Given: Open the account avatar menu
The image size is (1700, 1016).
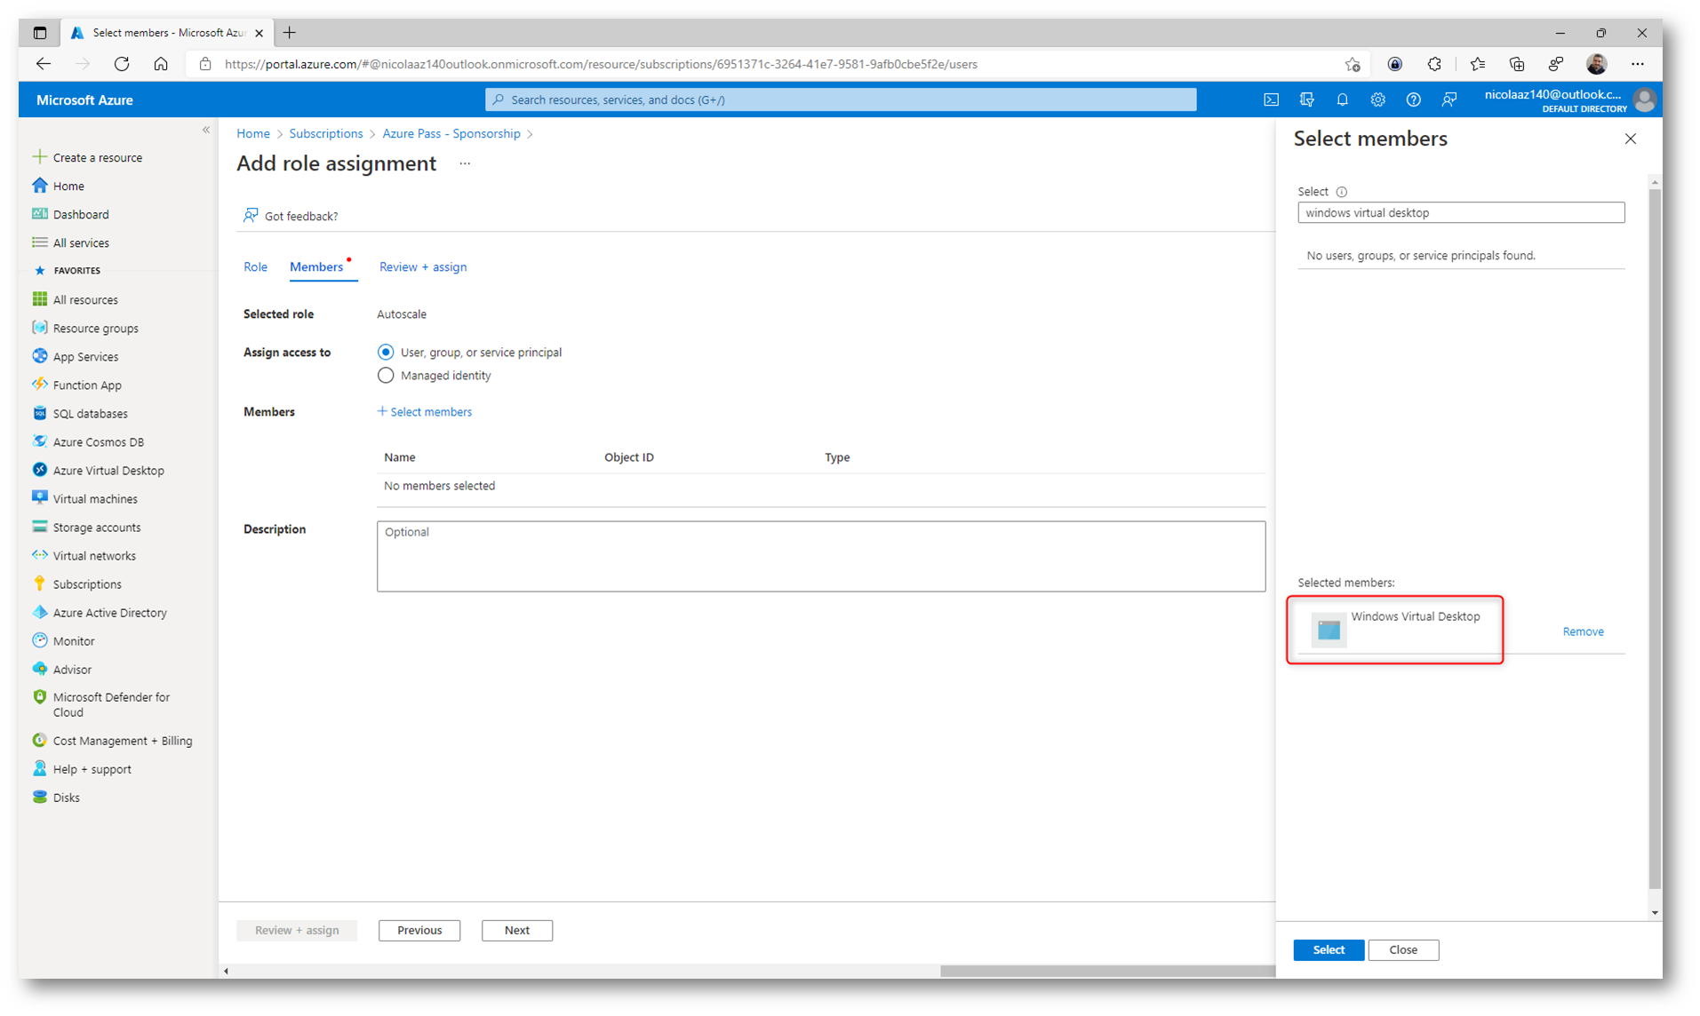Looking at the screenshot, I should coord(1644,99).
